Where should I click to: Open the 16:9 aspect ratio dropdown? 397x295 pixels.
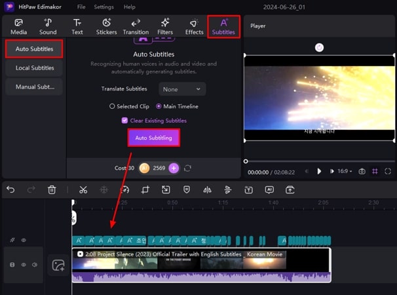[345, 171]
